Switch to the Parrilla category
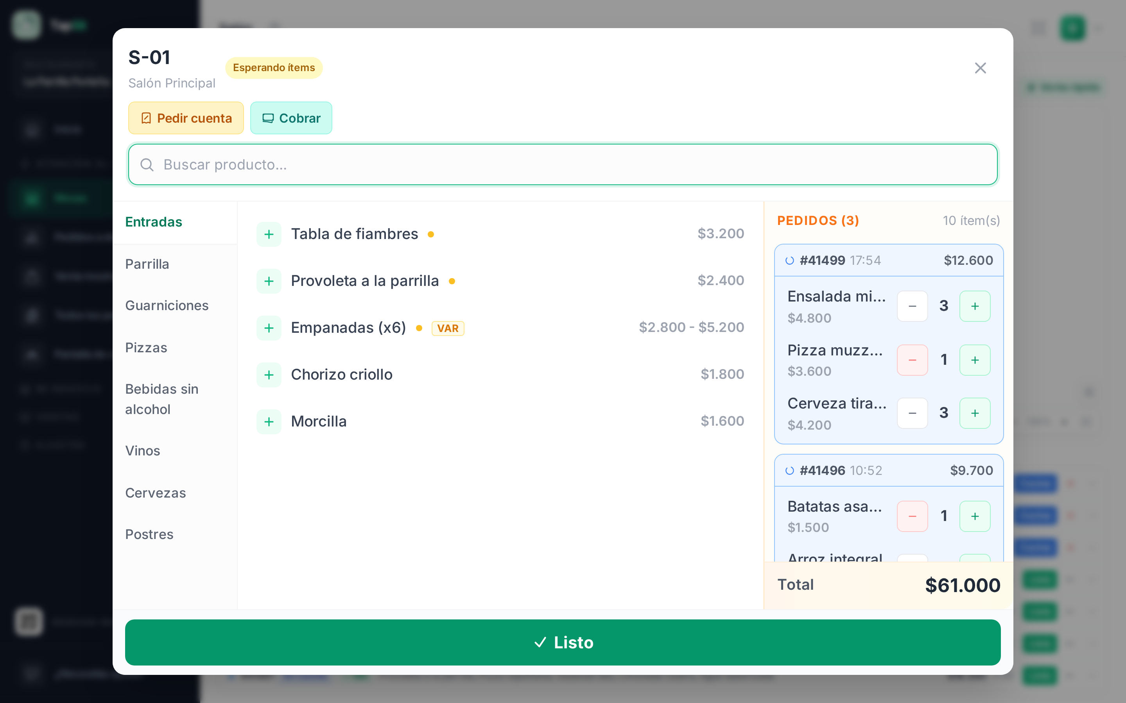Screen dimensions: 1126x703 click(x=175, y=264)
